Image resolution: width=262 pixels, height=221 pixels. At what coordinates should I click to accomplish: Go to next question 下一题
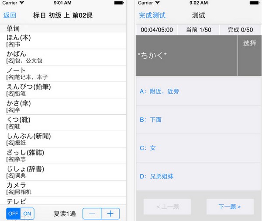point(230,207)
